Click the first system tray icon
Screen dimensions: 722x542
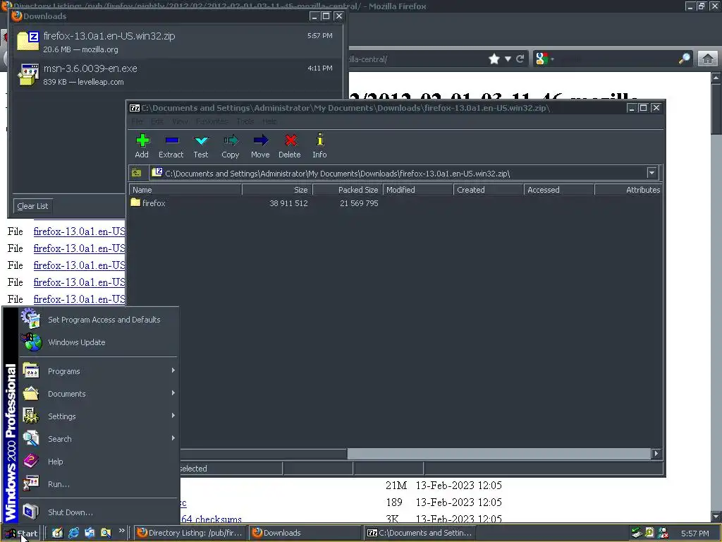637,533
